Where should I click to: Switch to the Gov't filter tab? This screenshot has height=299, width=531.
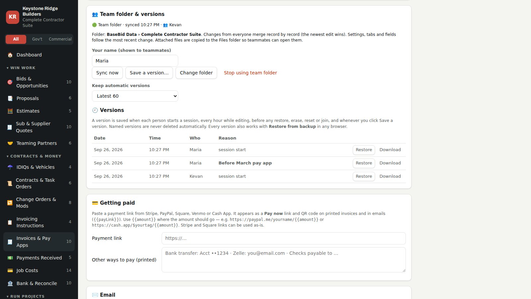(x=37, y=39)
